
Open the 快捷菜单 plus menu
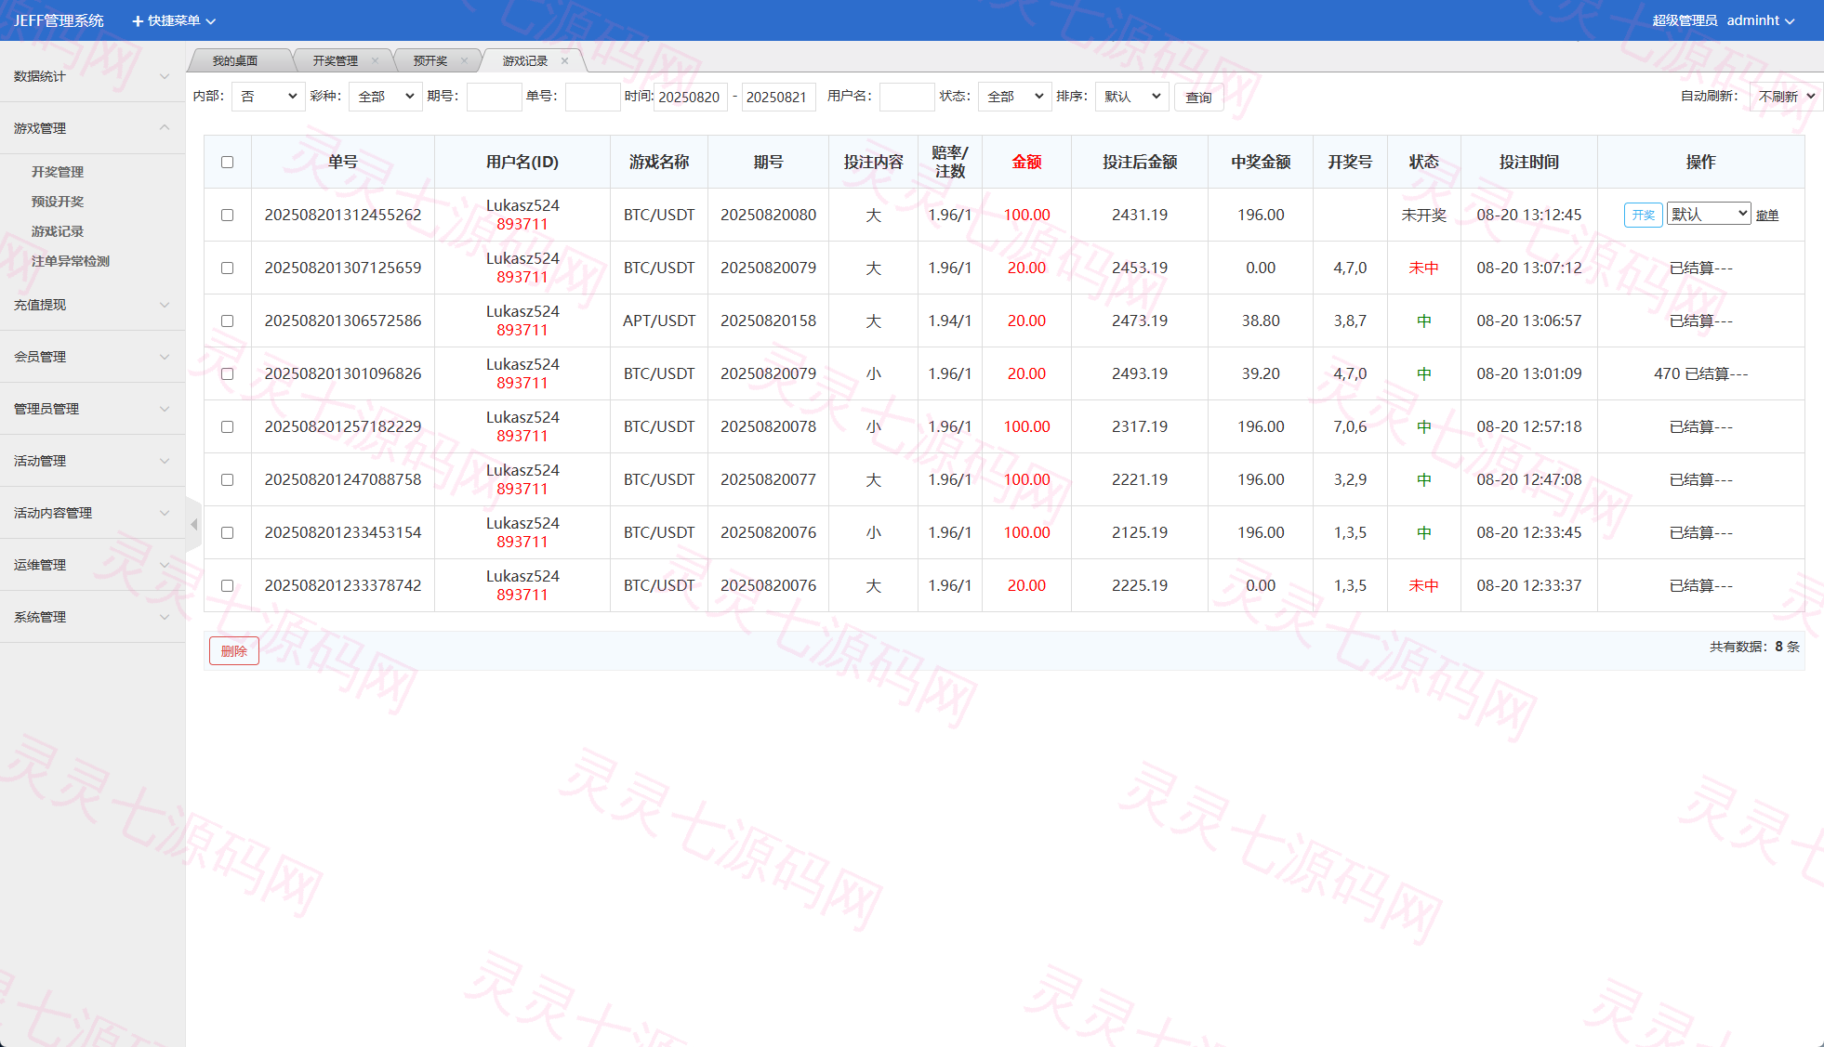pos(174,20)
